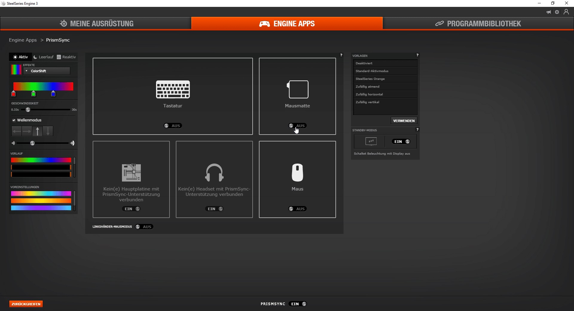This screenshot has height=311, width=574.
Task: Click the Zurückgreifen button
Action: tap(26, 304)
